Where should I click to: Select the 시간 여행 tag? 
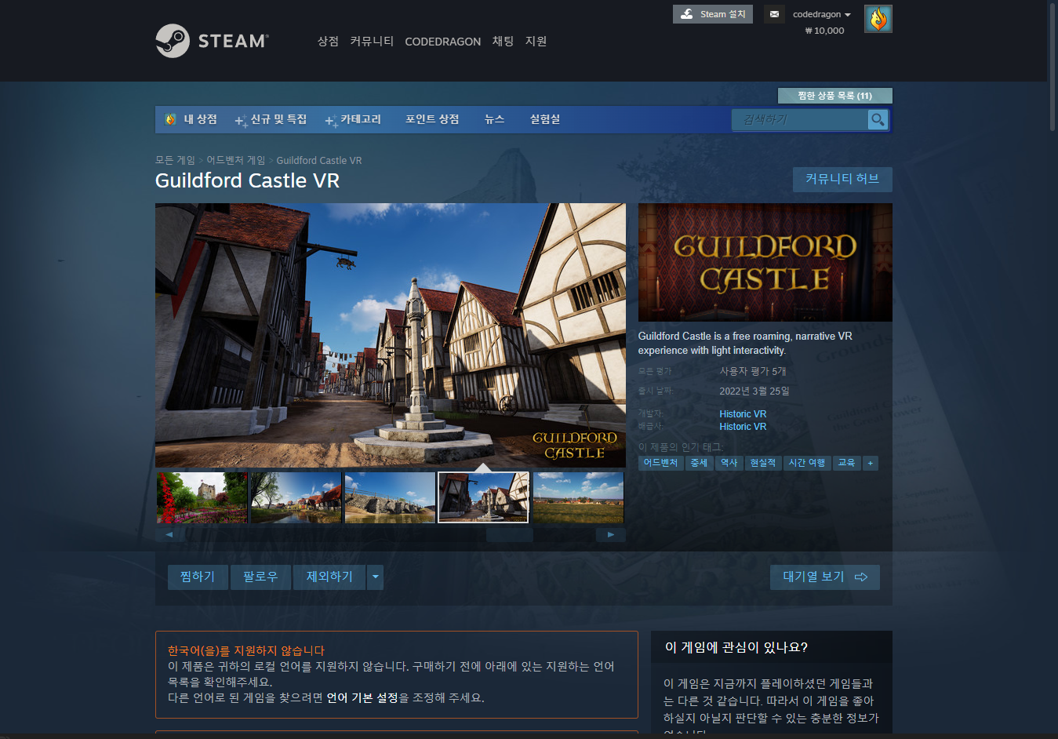(807, 463)
